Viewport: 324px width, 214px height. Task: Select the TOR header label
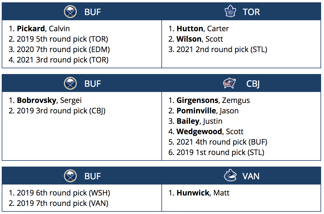point(251,12)
